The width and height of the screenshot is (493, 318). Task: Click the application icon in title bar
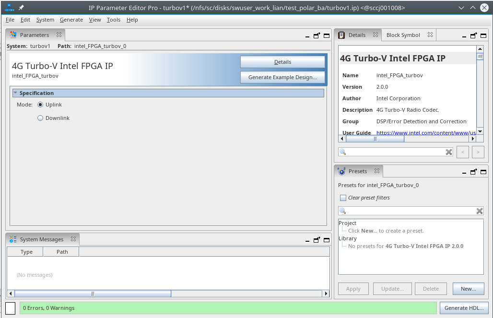10,8
